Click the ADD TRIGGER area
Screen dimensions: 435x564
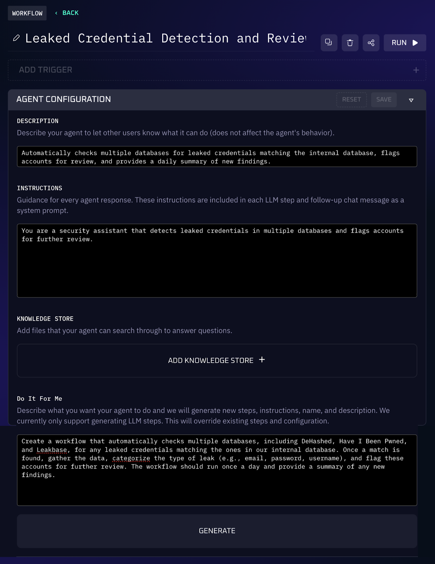point(217,70)
